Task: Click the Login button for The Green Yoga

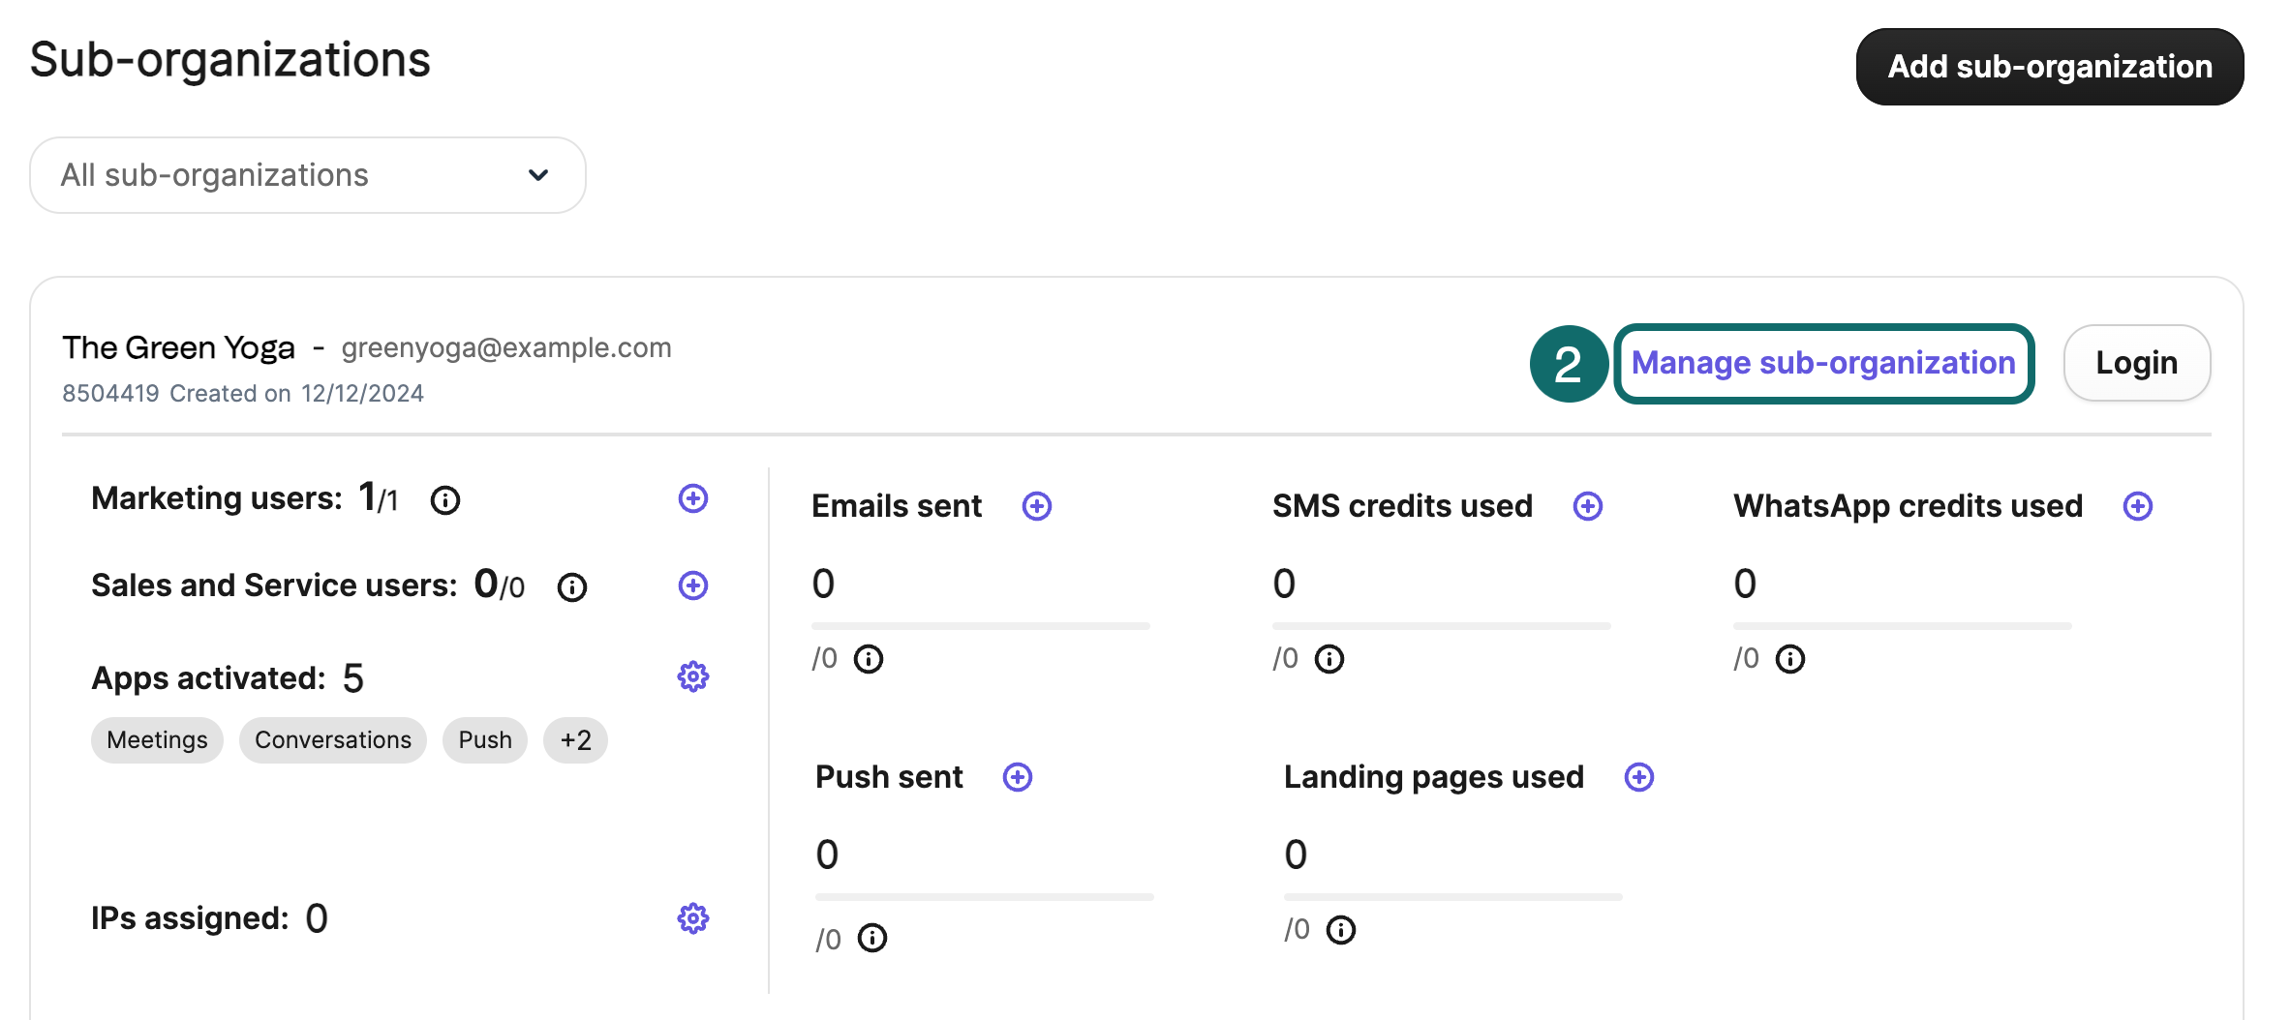Action: tap(2136, 363)
